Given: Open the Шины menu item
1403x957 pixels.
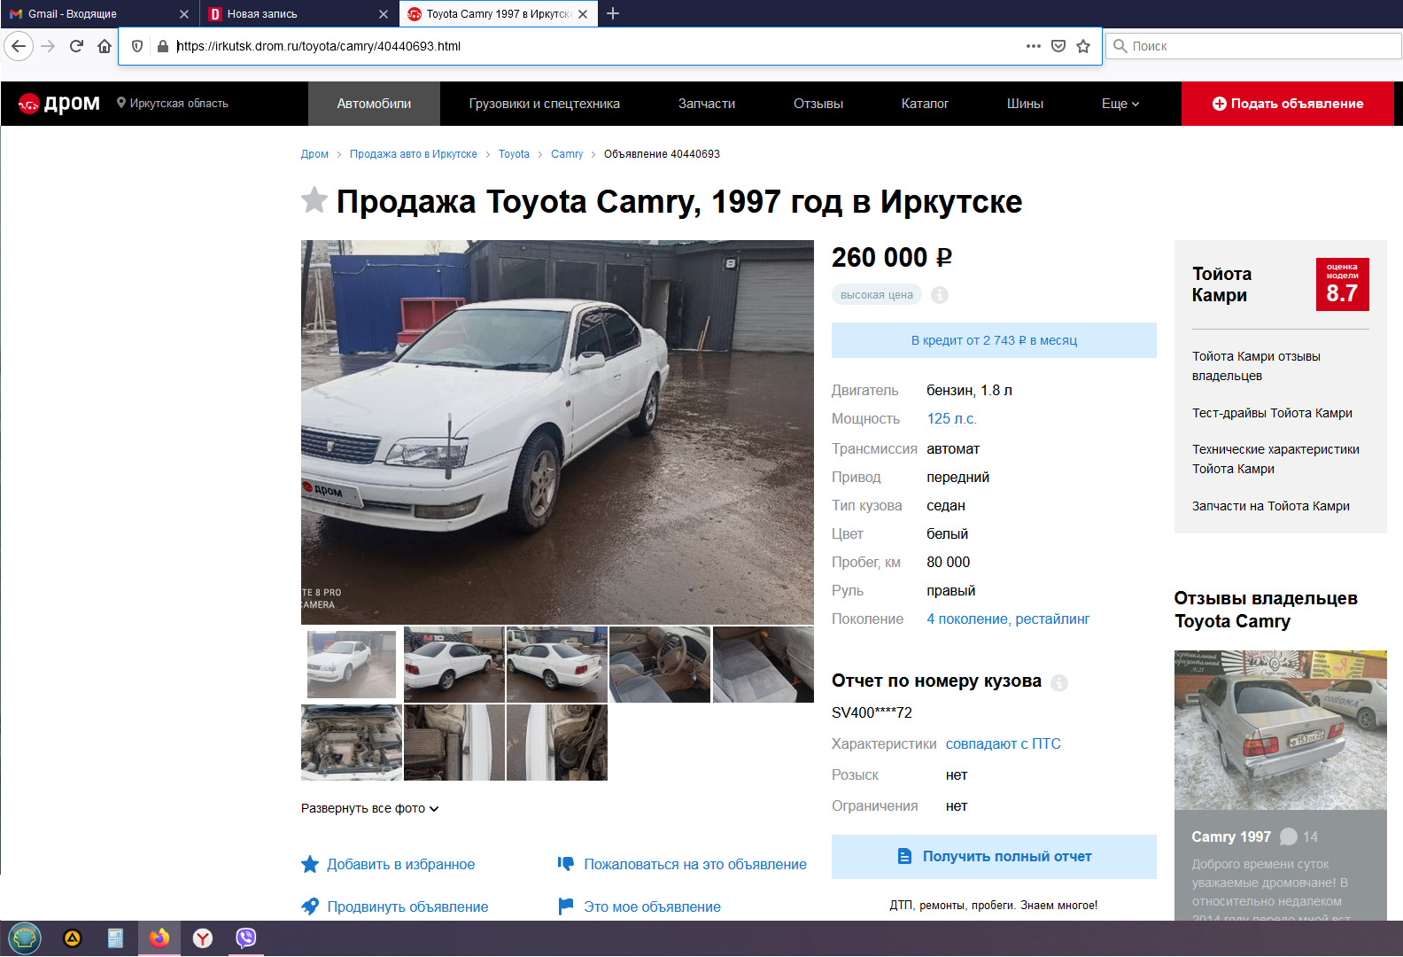Looking at the screenshot, I should 1025,104.
